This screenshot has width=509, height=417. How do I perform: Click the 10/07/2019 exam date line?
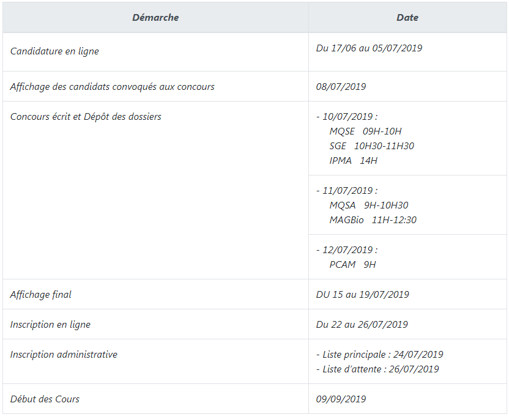347,117
